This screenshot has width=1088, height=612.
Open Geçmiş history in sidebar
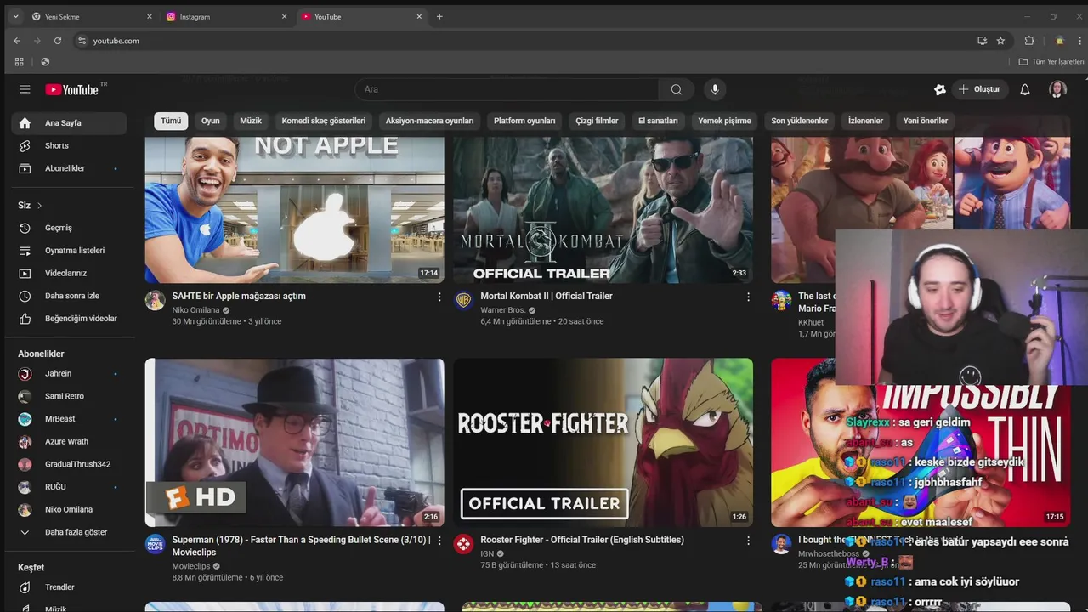coord(68,228)
